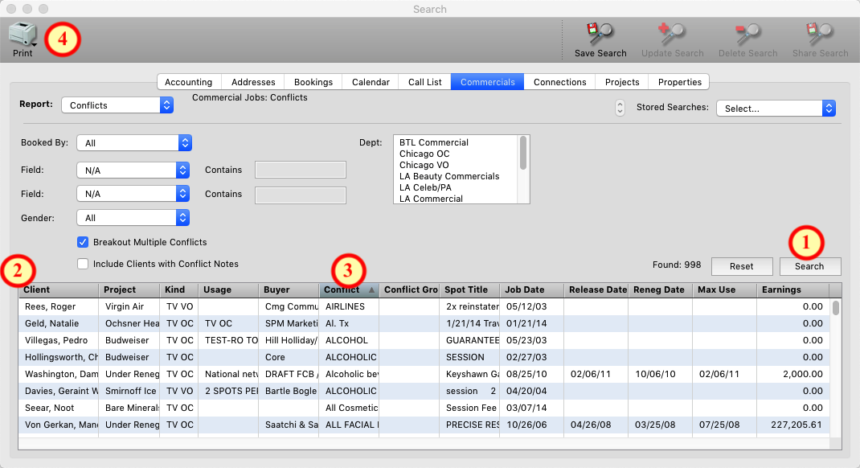Screen dimensions: 860x468
Task: Select Chicago VO in Dept list
Action: [x=424, y=165]
